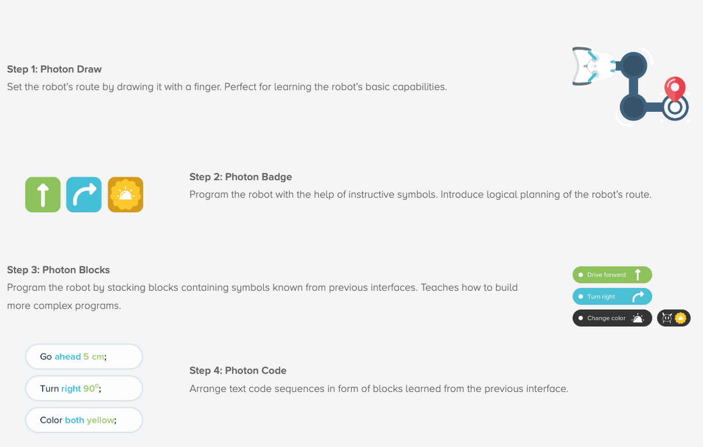The width and height of the screenshot is (703, 447).
Task: Click the small yellow badge in dark pill
Action: point(681,318)
